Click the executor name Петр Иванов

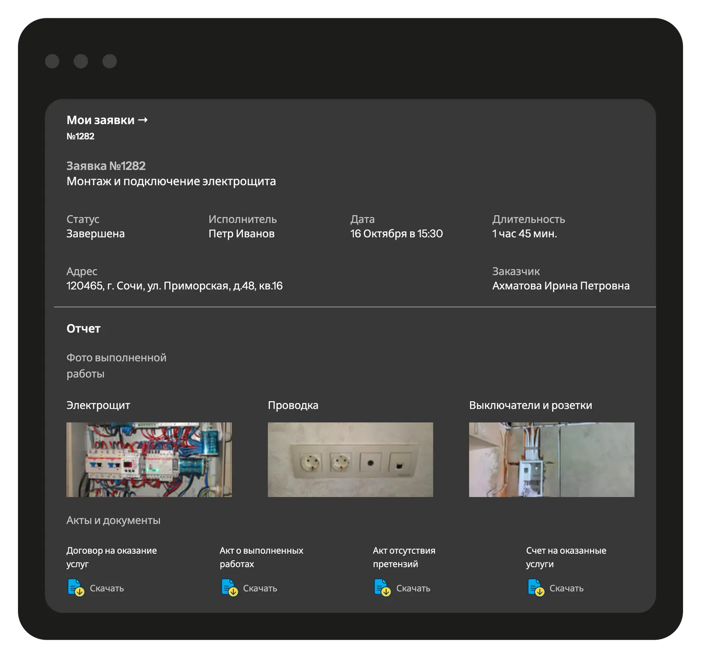point(241,234)
